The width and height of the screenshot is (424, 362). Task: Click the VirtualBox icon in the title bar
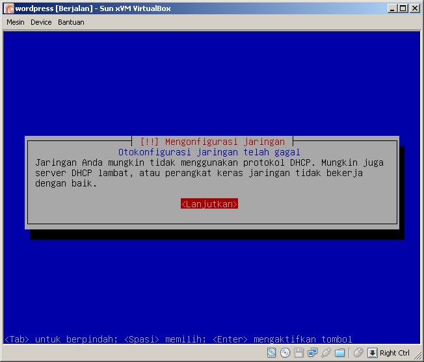click(x=9, y=8)
